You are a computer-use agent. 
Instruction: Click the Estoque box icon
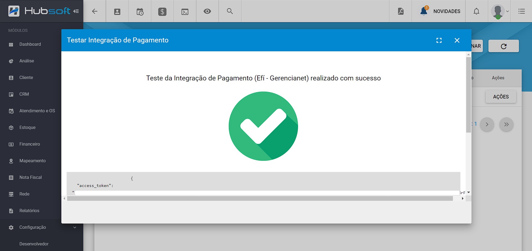click(11, 128)
